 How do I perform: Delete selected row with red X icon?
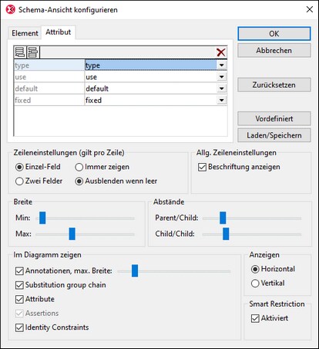point(221,52)
